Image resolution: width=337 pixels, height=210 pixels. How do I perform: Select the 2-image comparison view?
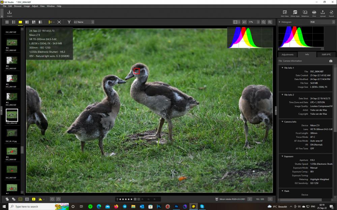coord(27,22)
